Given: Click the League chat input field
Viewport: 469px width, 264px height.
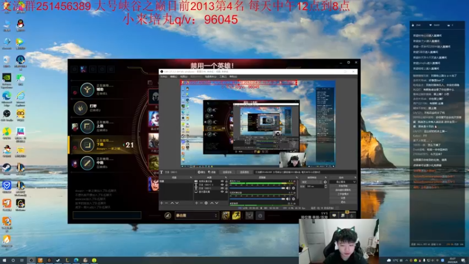Looking at the screenshot, I should coord(107,215).
